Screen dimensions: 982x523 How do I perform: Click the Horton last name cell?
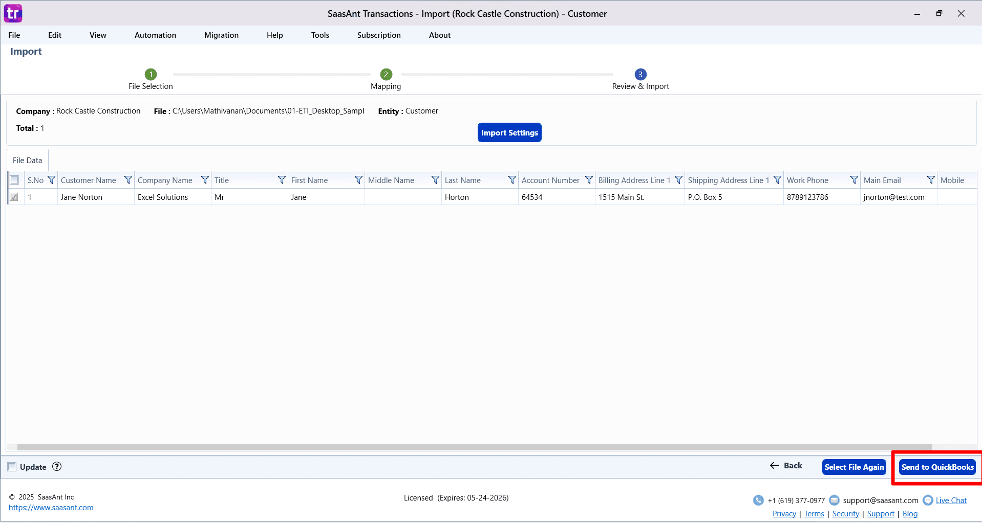tap(480, 197)
